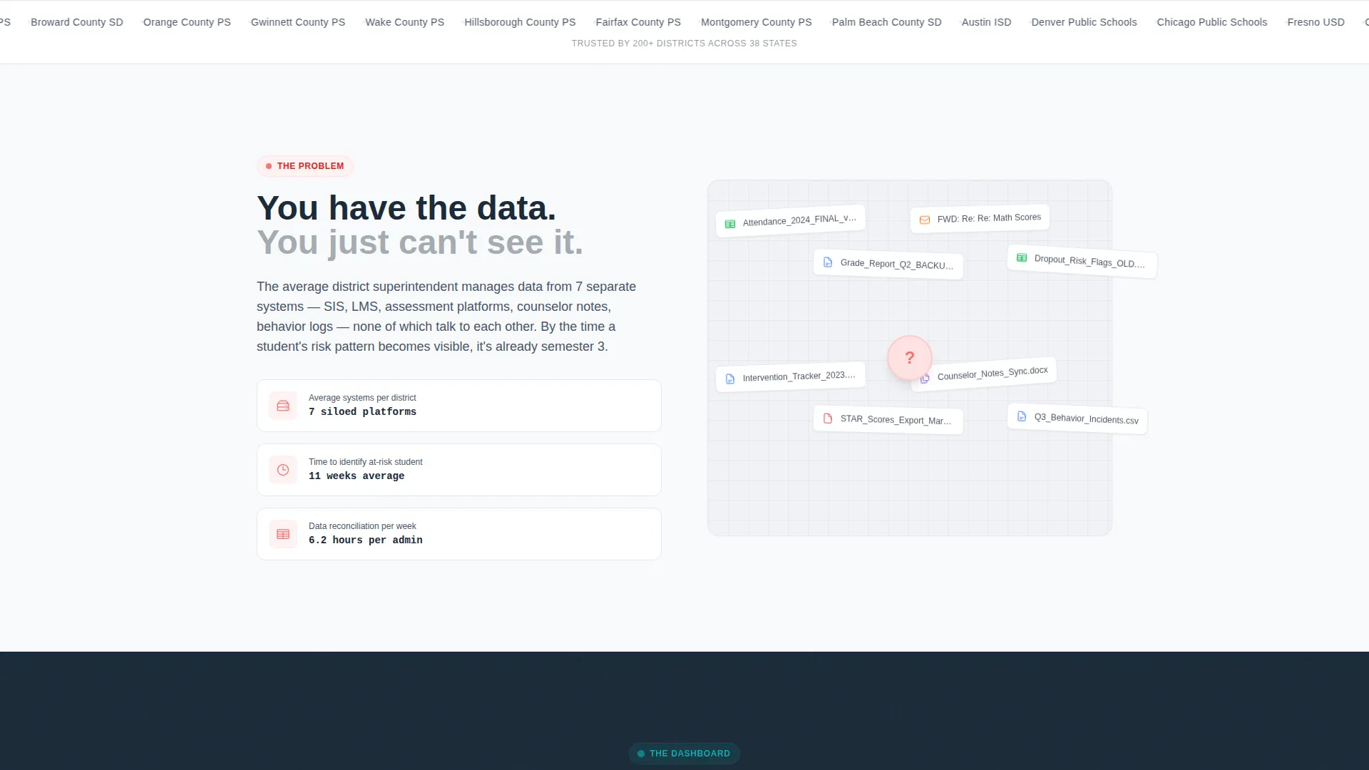Click Fairfax County PS in the ticker
Viewport: 1369px width, 770px height.
[638, 22]
